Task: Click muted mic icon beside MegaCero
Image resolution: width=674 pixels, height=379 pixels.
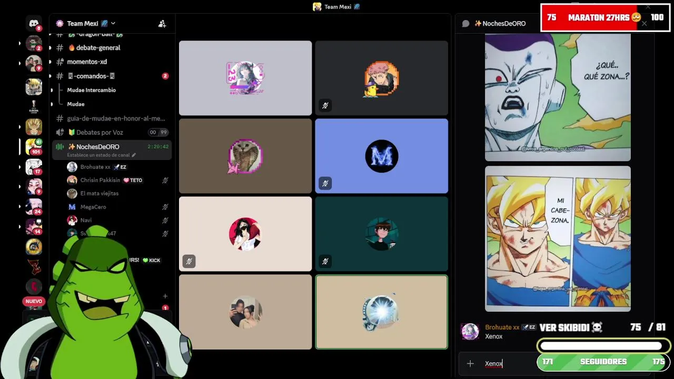Action: pyautogui.click(x=165, y=207)
